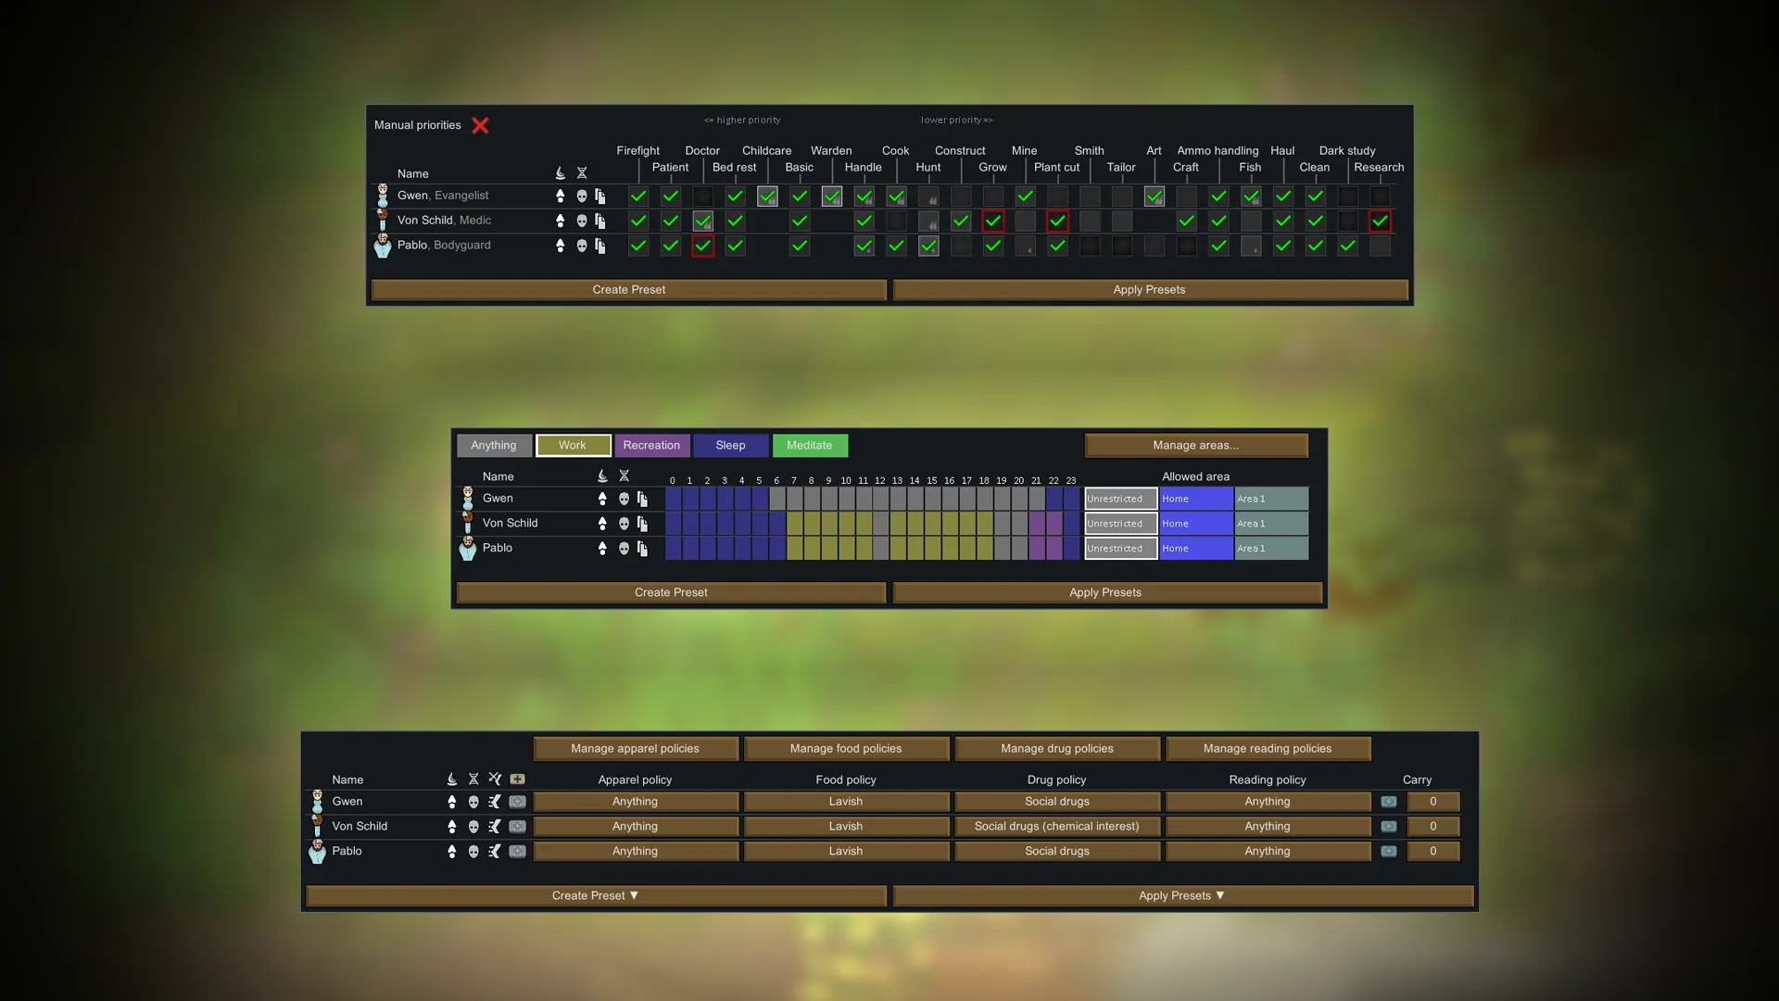Click the medical kit icon in Gwen's policy row
1779x1001 pixels.
click(517, 802)
